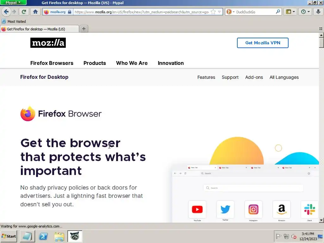This screenshot has width=324, height=243.
Task: Click the forward navigation arrow
Action: tap(14, 12)
